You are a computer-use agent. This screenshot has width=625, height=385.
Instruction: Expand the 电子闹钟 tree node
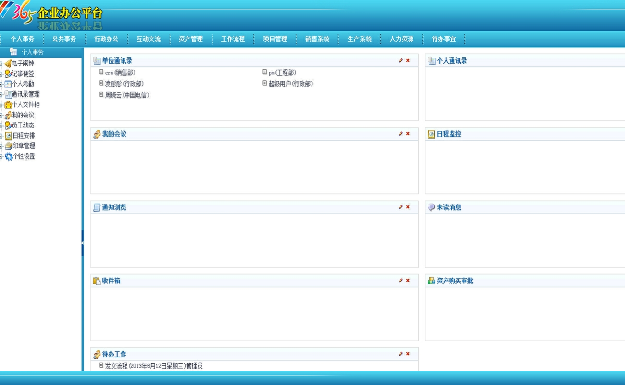(x=1, y=64)
